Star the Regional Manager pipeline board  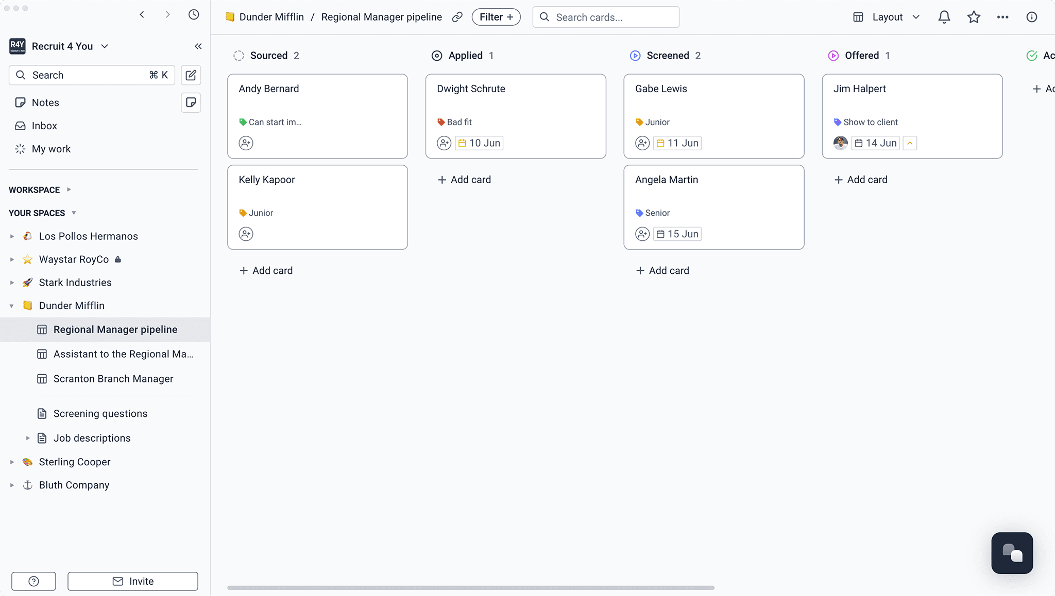pyautogui.click(x=974, y=17)
